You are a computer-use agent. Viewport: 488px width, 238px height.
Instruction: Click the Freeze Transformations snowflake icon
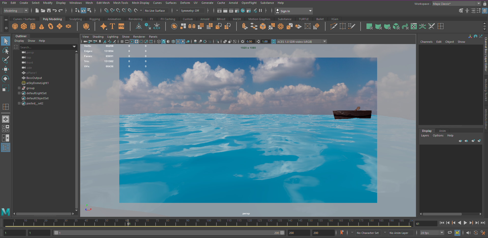click(157, 26)
